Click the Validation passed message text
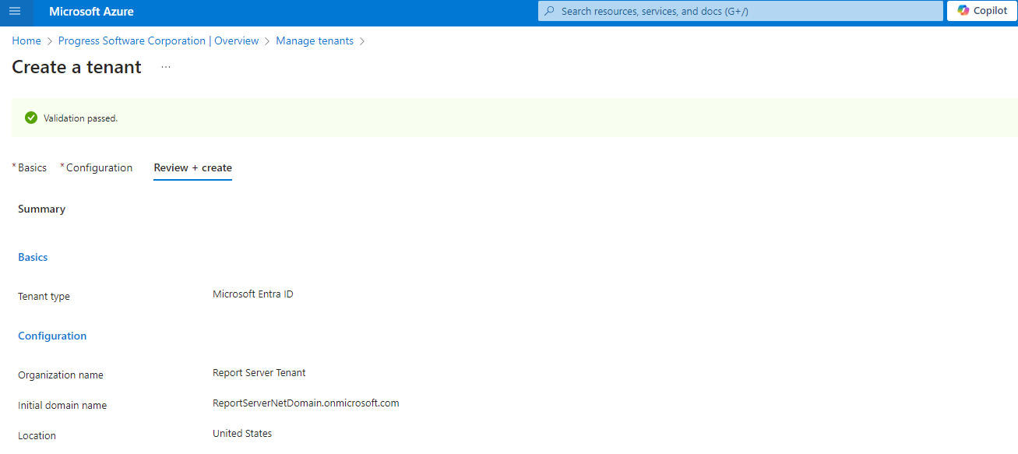The height and width of the screenshot is (454, 1018). point(80,118)
